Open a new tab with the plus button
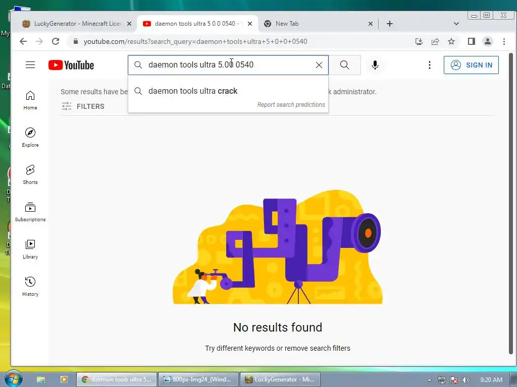The image size is (517, 387). coord(390,24)
